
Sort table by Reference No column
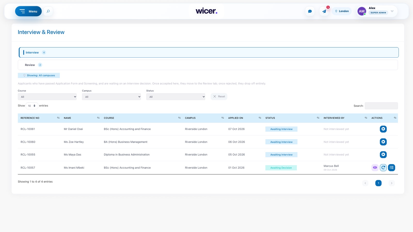(40, 118)
